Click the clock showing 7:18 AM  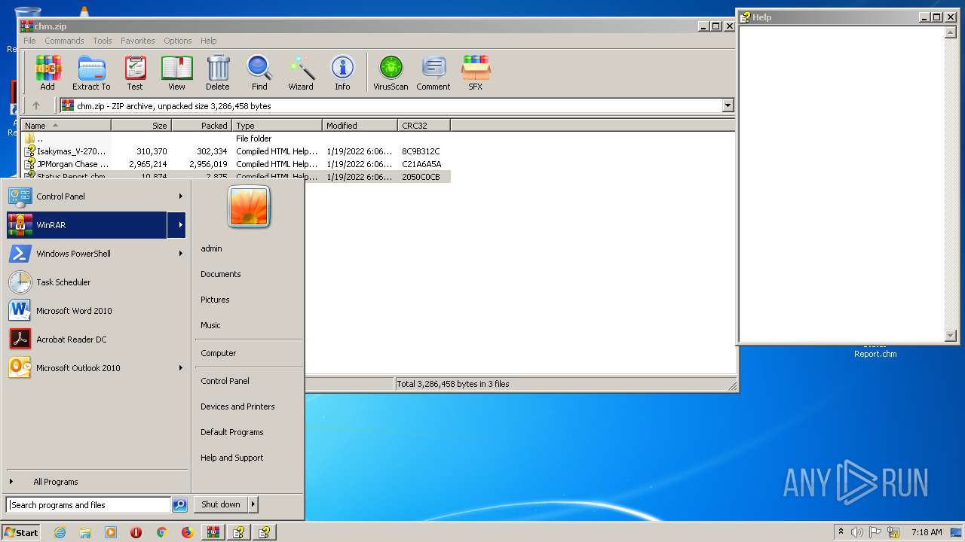click(x=927, y=532)
